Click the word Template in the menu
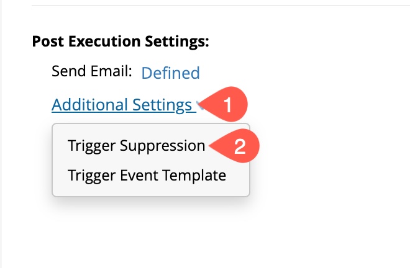 coord(194,175)
